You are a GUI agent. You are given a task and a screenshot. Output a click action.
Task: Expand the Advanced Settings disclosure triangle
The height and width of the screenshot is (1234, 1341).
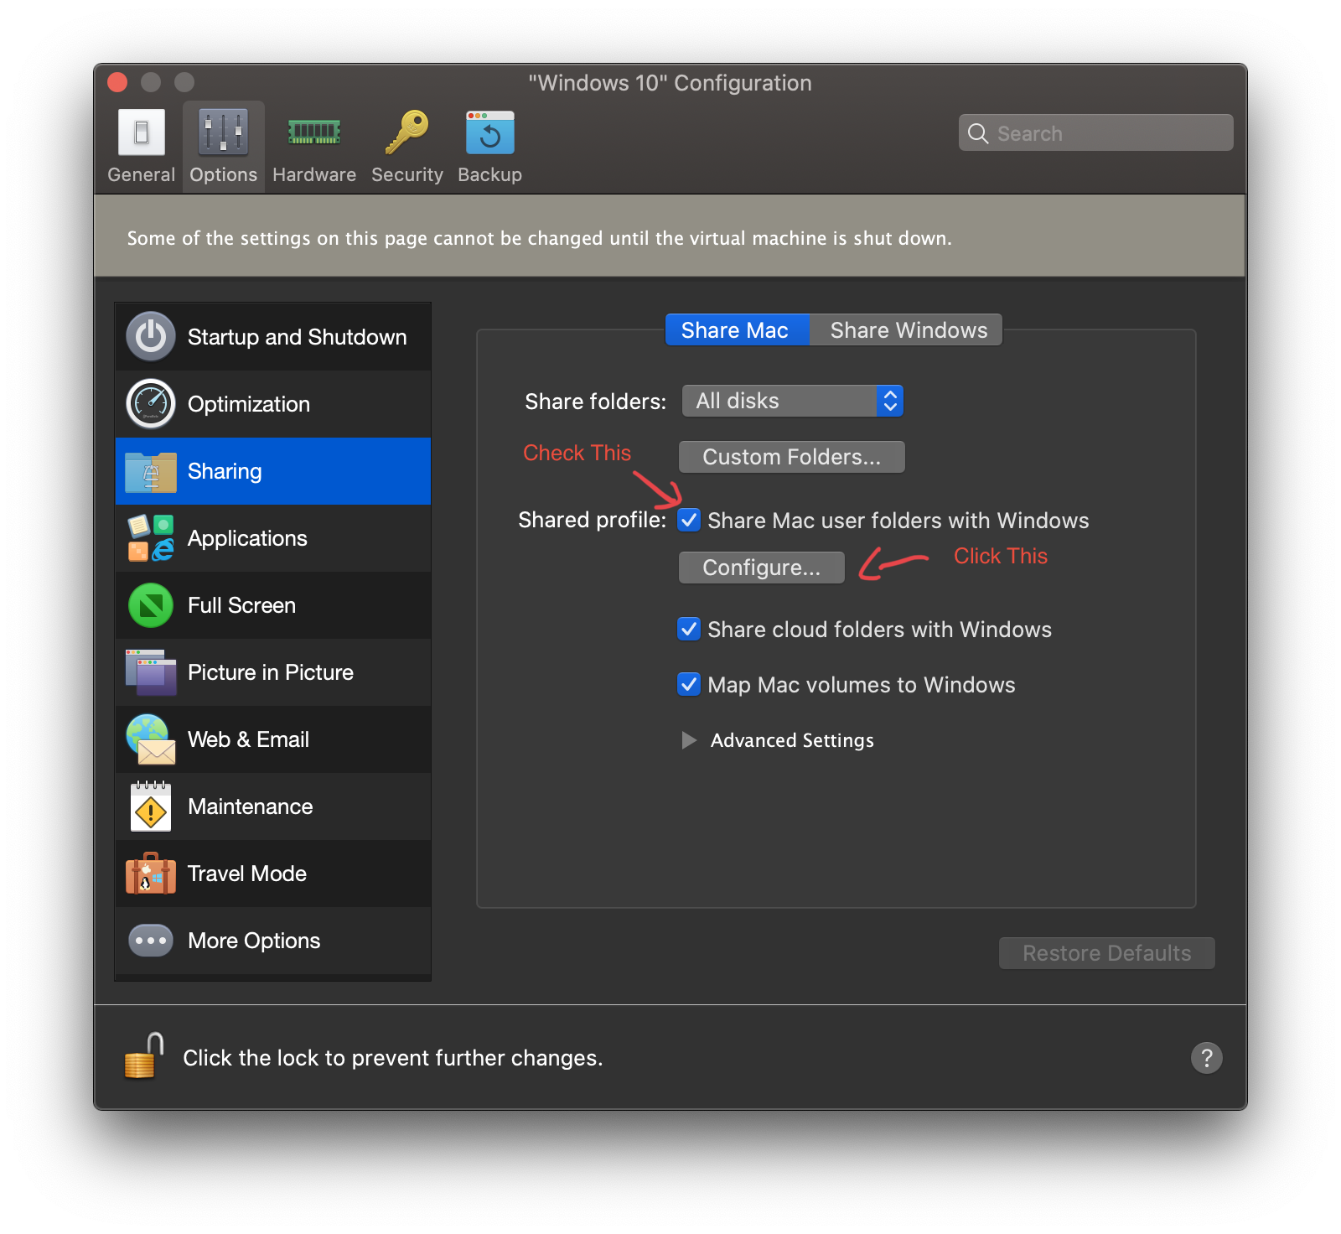tap(689, 740)
